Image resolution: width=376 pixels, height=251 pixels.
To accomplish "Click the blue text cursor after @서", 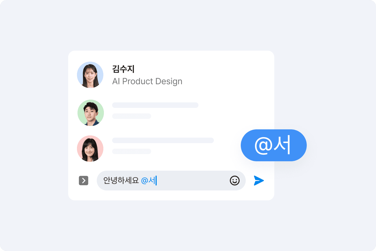I will (x=156, y=181).
